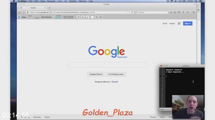Close the Google tab
Viewport: 215px width, 120px height.
click(x=45, y=8)
